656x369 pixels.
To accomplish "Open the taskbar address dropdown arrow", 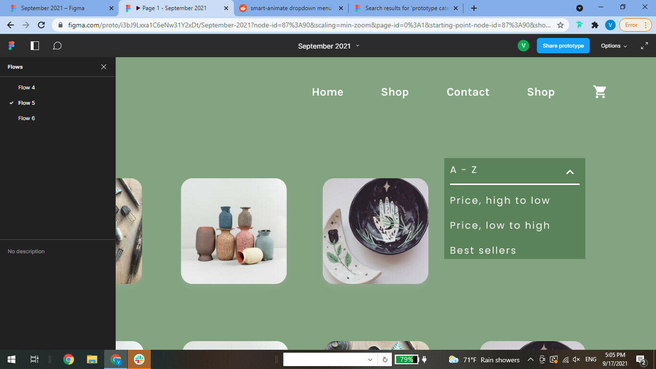I will pos(370,359).
